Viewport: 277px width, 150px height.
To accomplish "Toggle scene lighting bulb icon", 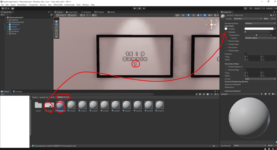I will pos(188,15).
